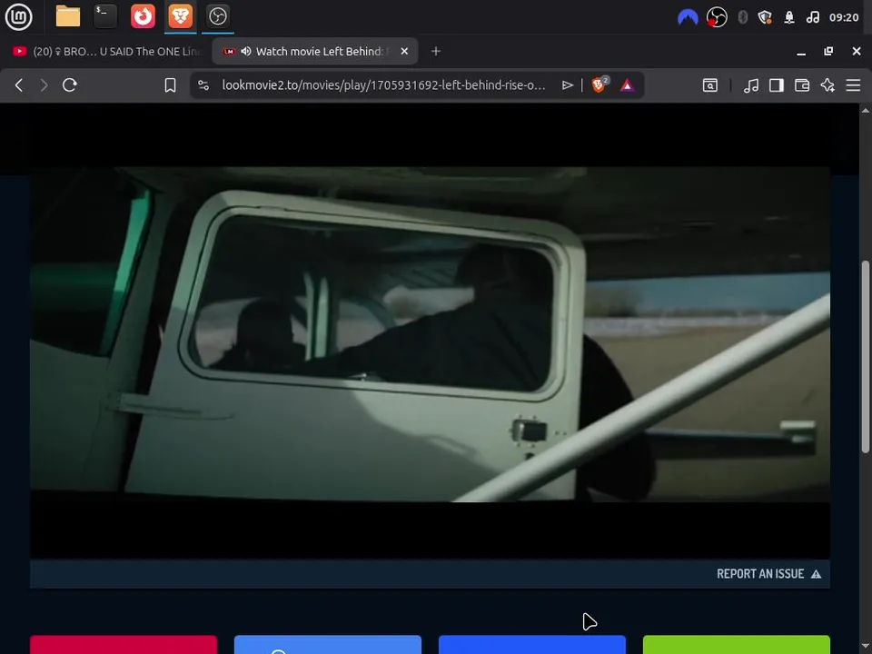The height and width of the screenshot is (654, 872).
Task: Open the Brave Shields lion icon
Action: tap(600, 84)
